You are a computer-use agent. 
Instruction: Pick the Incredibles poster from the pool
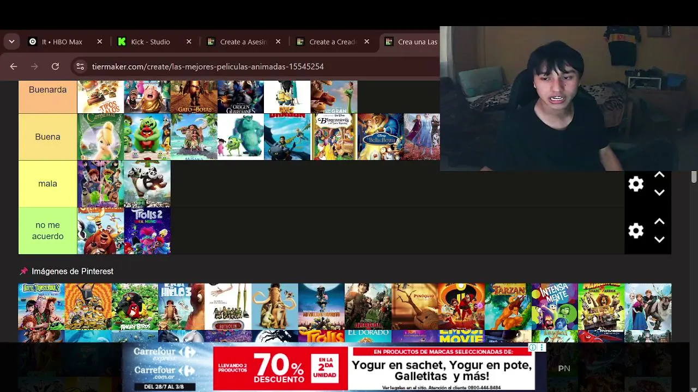click(461, 307)
